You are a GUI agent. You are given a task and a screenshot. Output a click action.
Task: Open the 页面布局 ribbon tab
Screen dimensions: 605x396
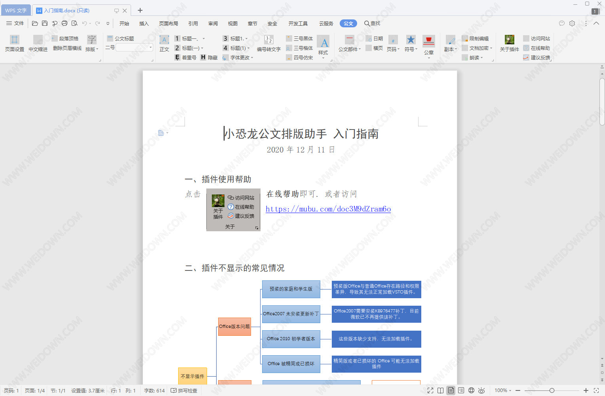click(x=168, y=23)
